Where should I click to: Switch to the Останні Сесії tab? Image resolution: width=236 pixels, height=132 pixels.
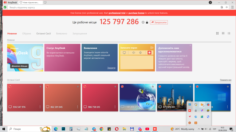click(44, 34)
